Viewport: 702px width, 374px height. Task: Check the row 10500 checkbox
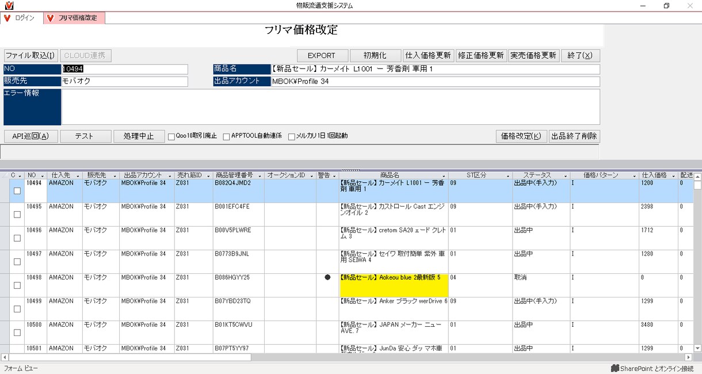(x=17, y=333)
